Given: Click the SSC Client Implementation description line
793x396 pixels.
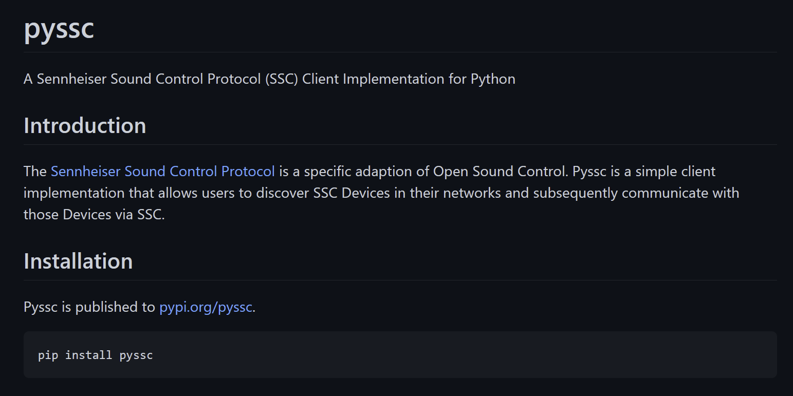Looking at the screenshot, I should click(x=269, y=79).
